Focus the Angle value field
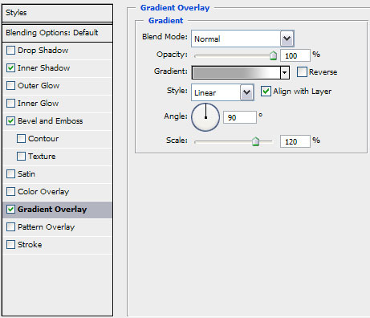370x318 pixels. click(x=240, y=117)
